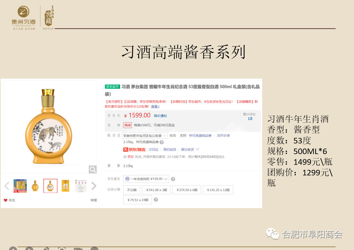354x250 pixels.
Task: Click the 举报 report link
Action: [x=94, y=200]
